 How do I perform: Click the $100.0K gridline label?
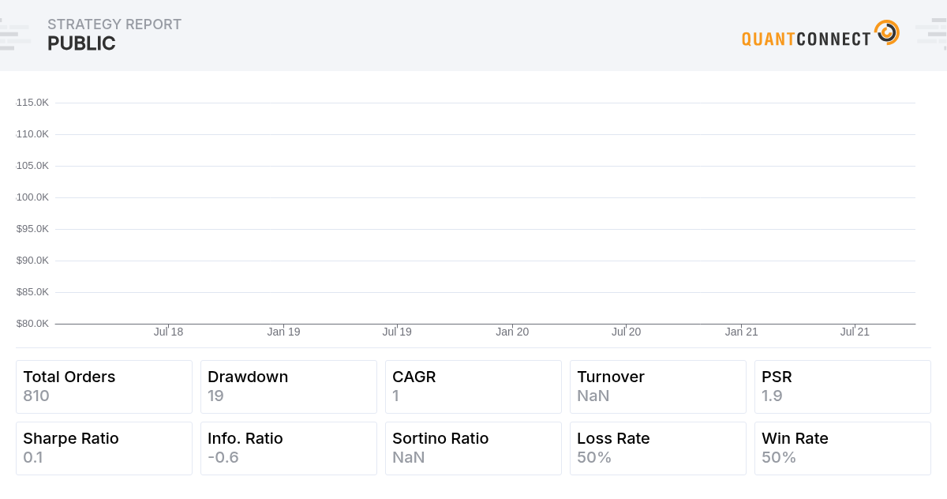tap(32, 197)
